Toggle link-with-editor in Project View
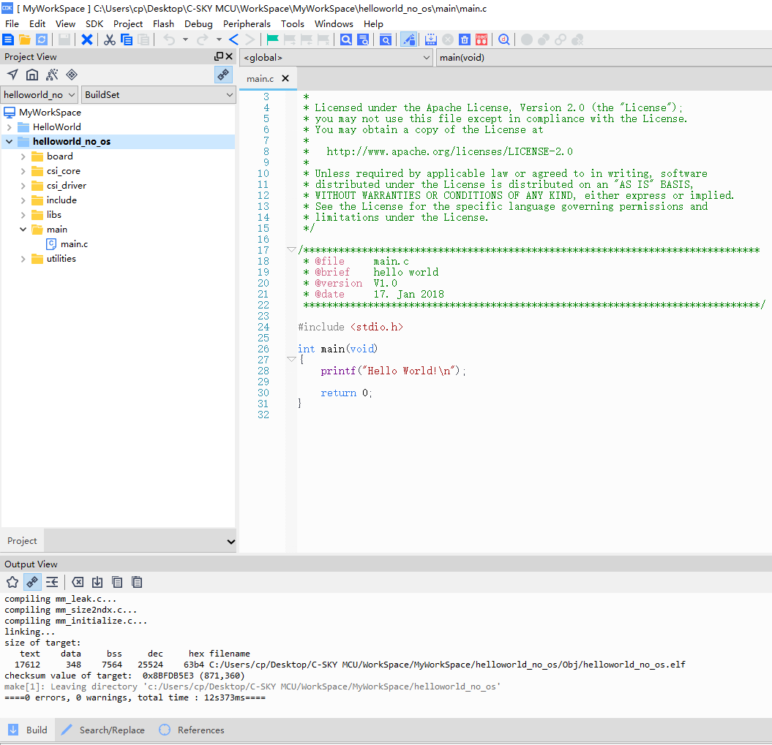This screenshot has height=745, width=772. point(223,75)
